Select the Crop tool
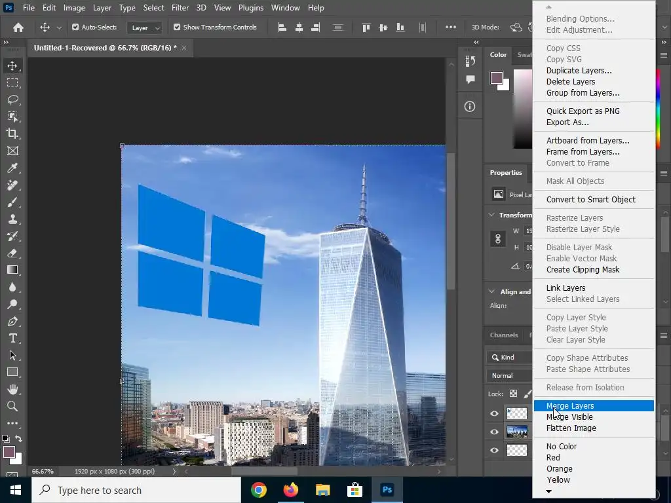 pyautogui.click(x=12, y=134)
